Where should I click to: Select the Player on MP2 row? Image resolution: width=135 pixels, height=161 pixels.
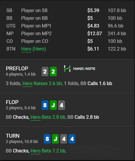point(66,33)
